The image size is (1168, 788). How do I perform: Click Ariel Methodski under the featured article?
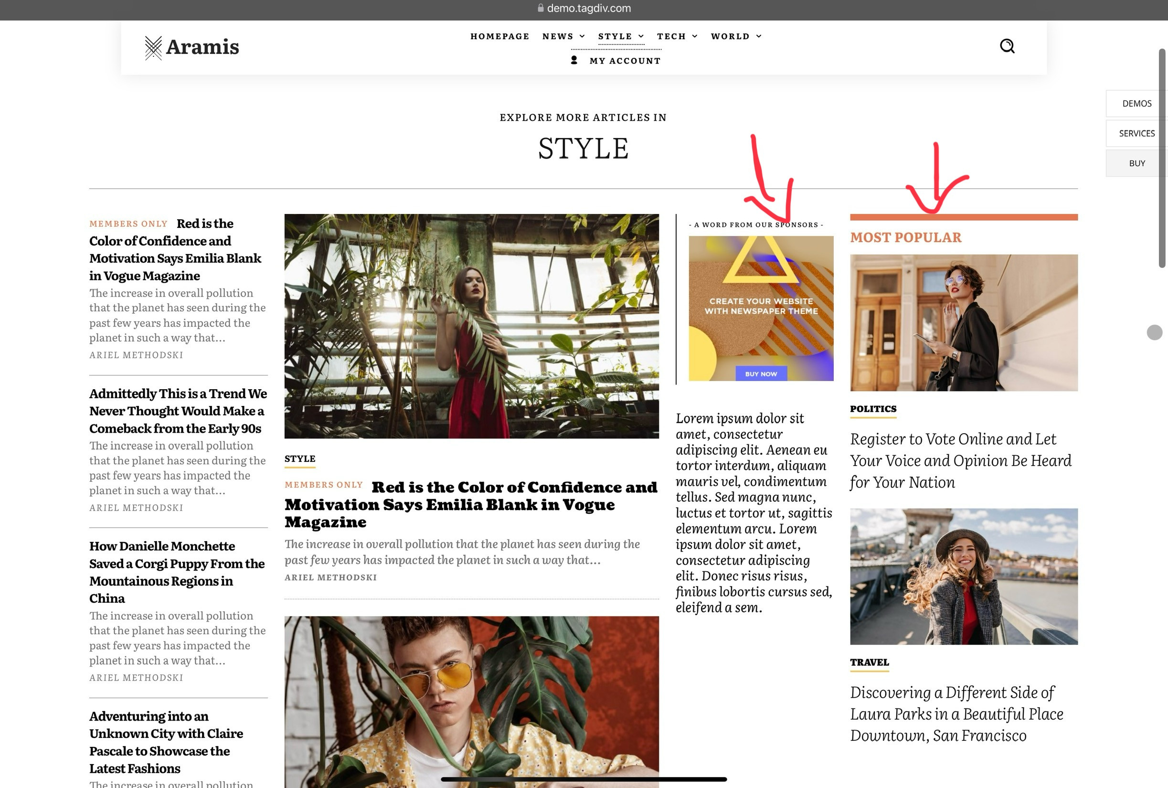click(x=330, y=577)
